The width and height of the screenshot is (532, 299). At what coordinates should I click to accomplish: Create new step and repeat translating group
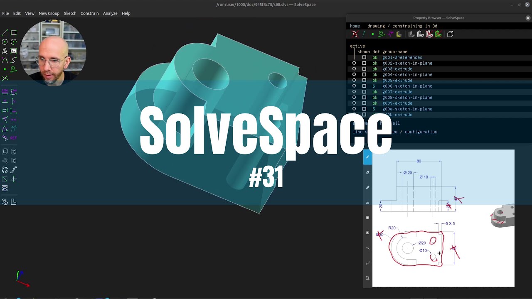(14, 170)
